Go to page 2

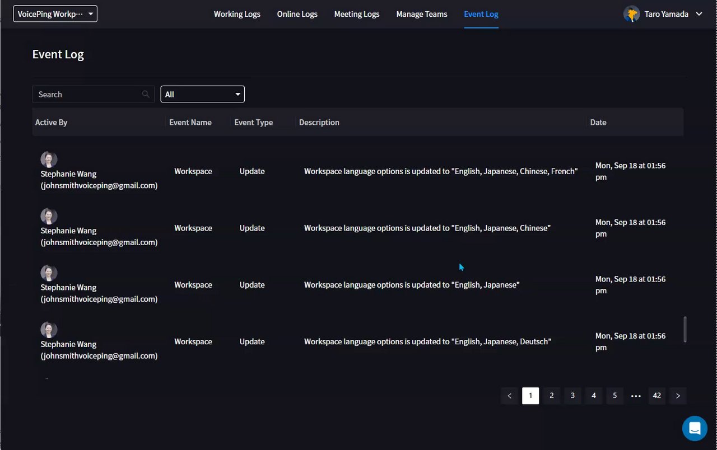pos(552,396)
